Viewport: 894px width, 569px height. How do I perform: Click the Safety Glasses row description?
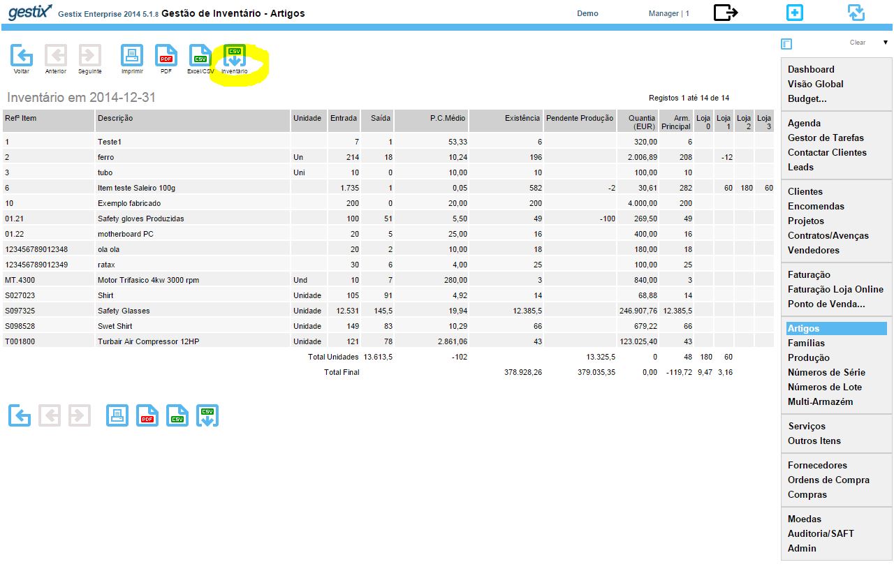[124, 311]
